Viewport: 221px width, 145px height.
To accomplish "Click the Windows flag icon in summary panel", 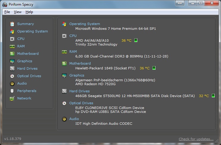I will 64,24.
